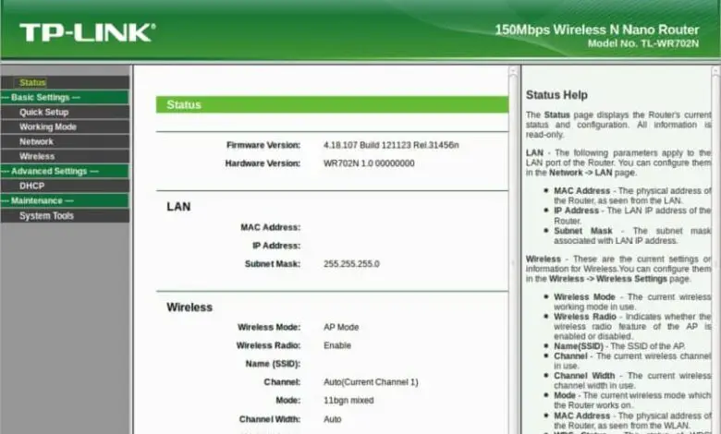Click the Wireless Radio label
Image resolution: width=721 pixels, height=434 pixels.
(268, 345)
